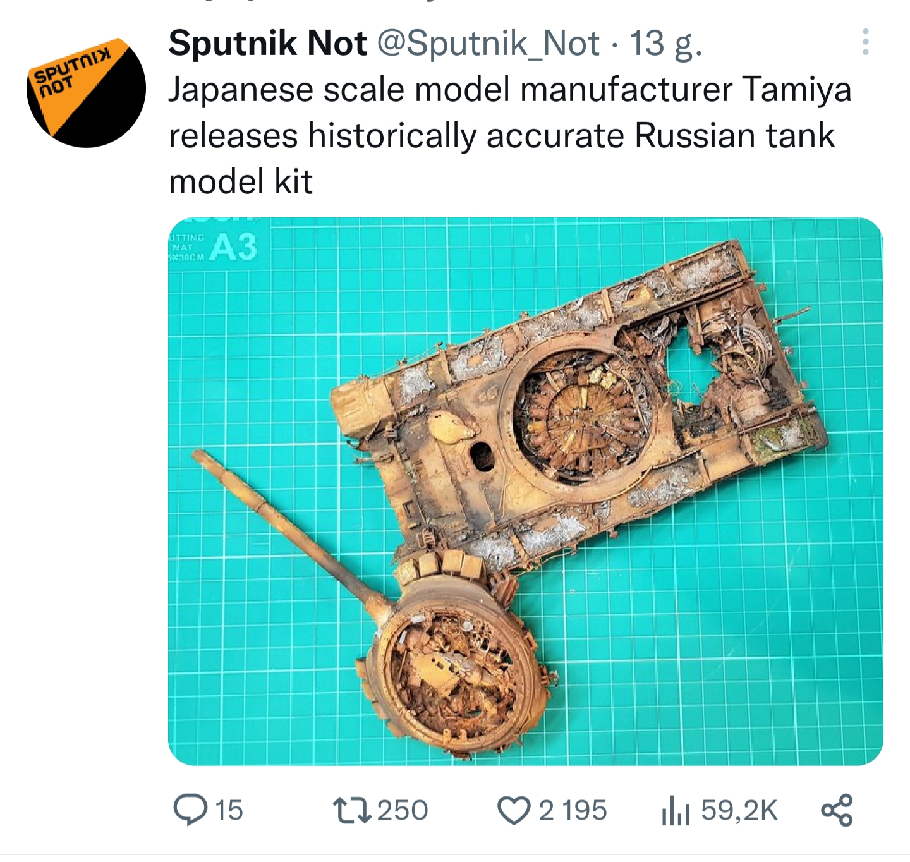Image resolution: width=910 pixels, height=862 pixels.
Task: Click the reply count 15
Action: pyautogui.click(x=229, y=811)
